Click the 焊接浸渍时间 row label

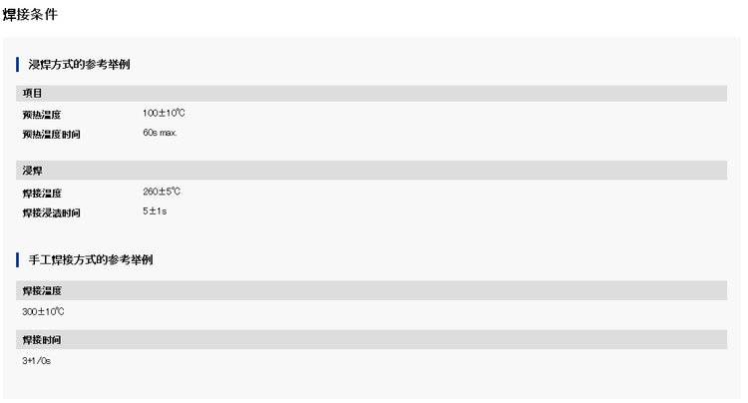[51, 212]
